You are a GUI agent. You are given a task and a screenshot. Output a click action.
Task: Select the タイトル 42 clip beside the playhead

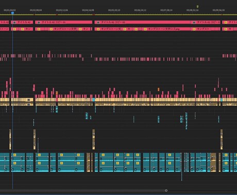click(x=22, y=22)
